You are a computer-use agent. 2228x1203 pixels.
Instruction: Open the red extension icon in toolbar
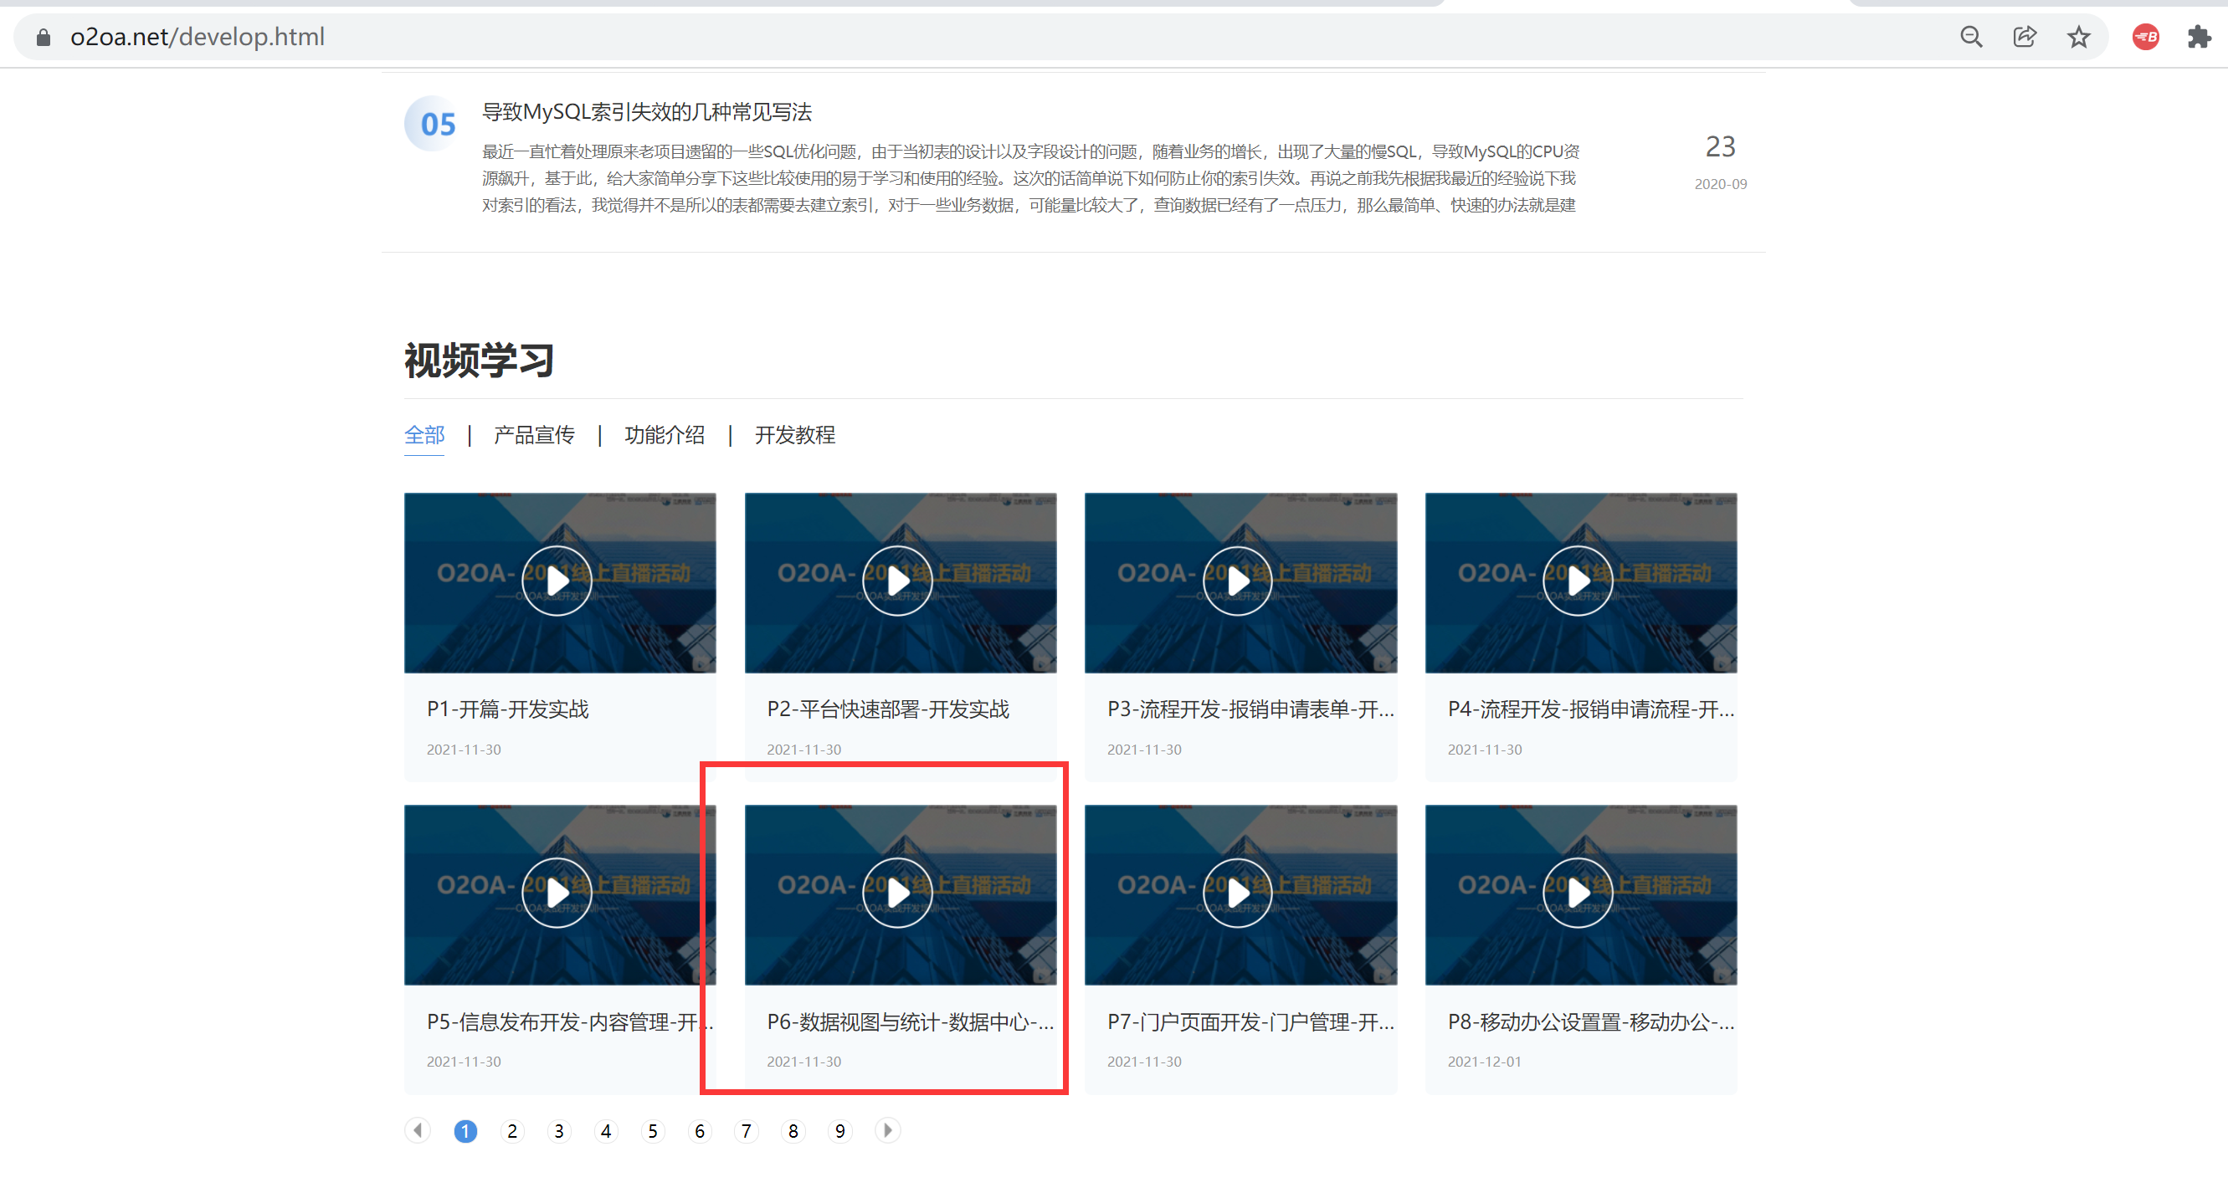[2145, 36]
